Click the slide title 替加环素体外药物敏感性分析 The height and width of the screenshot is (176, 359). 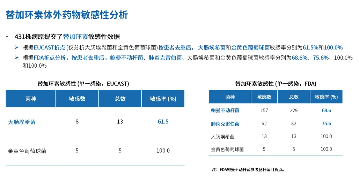click(x=67, y=15)
